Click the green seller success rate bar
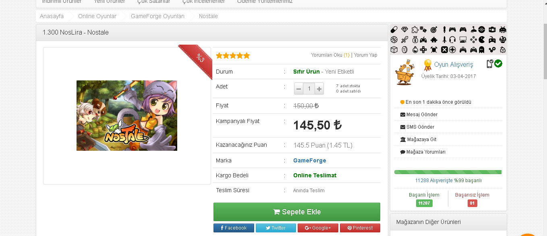This screenshot has width=547, height=236. point(448,172)
